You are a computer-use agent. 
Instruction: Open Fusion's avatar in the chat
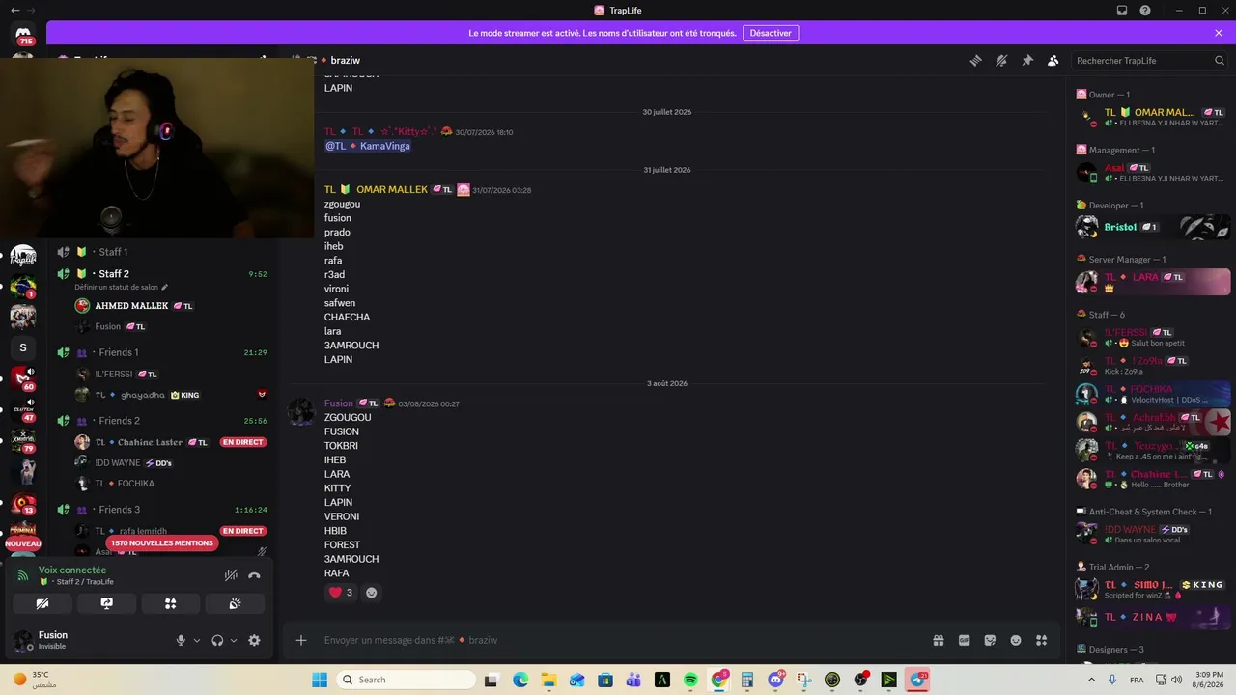pos(301,411)
